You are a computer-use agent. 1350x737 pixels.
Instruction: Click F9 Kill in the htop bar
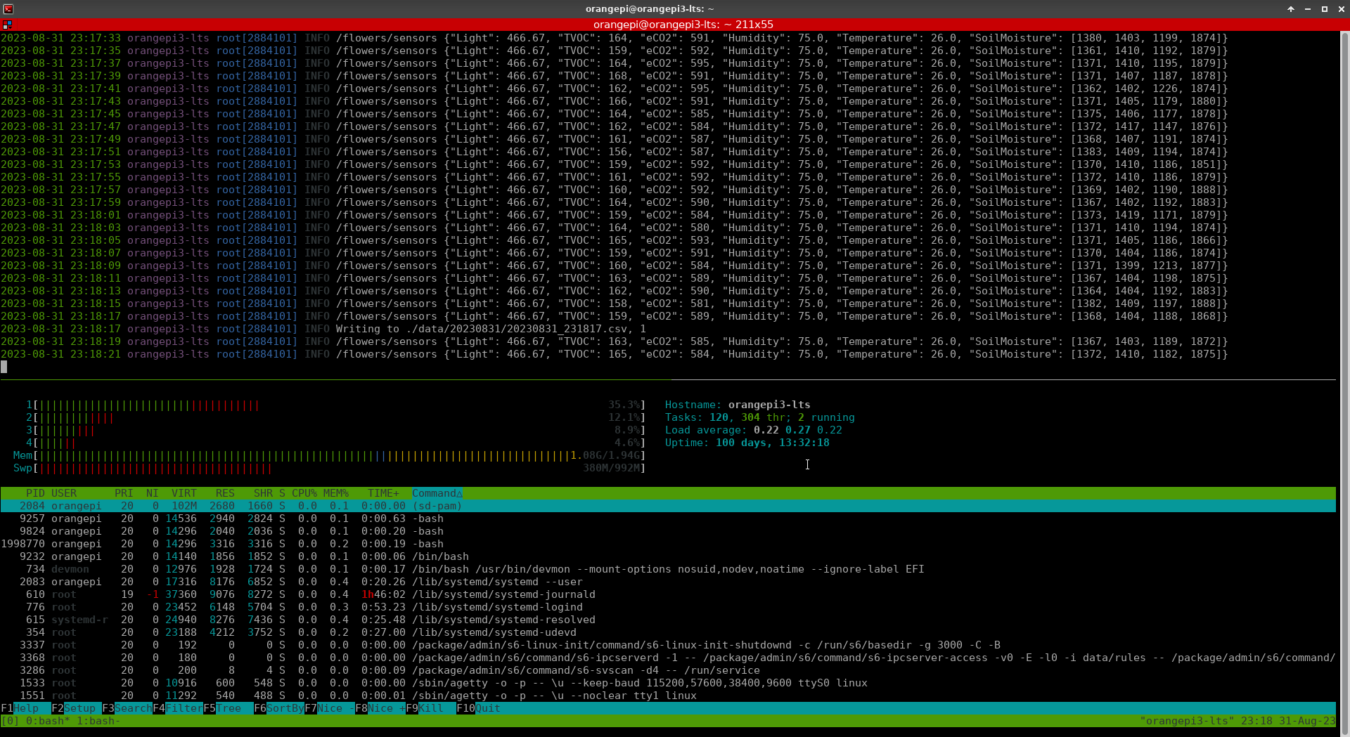[431, 708]
